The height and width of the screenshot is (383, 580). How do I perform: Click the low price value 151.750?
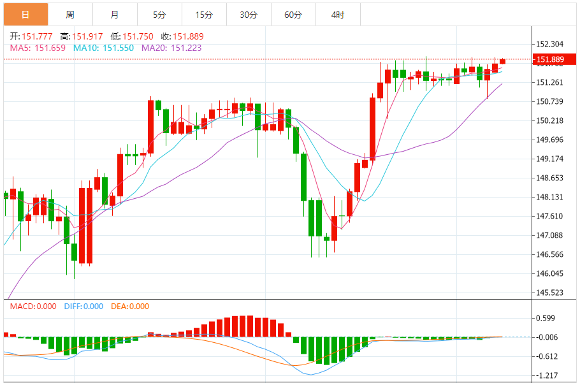pos(138,36)
